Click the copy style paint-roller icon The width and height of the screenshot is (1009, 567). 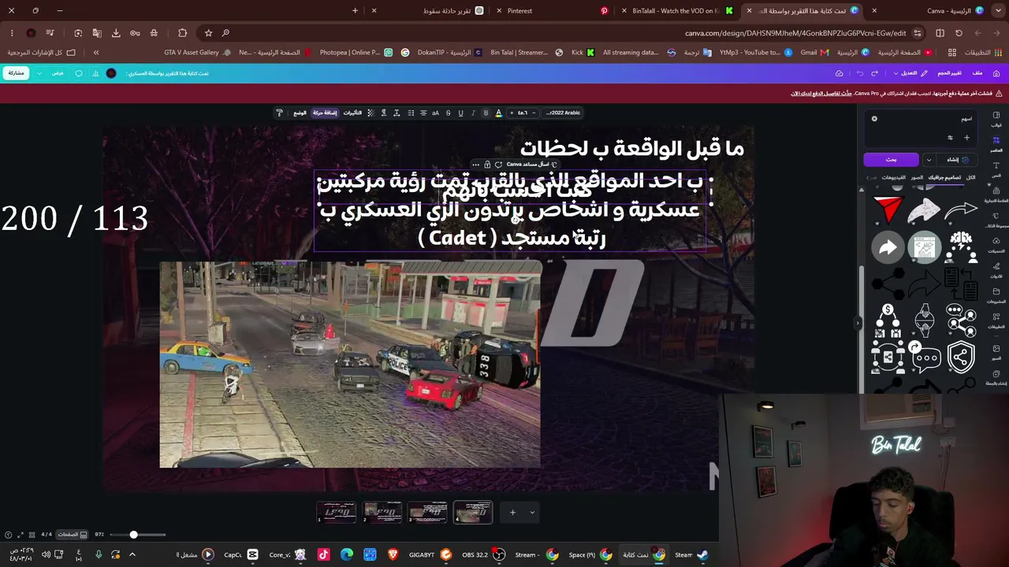pyautogui.click(x=279, y=113)
